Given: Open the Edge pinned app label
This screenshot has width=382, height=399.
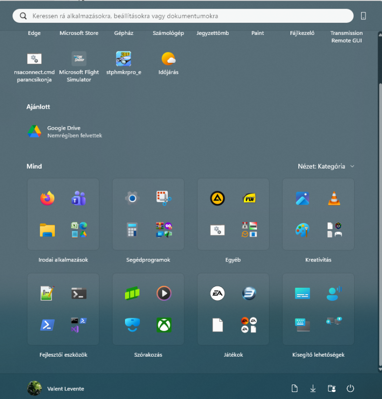Looking at the screenshot, I should tap(34, 33).
